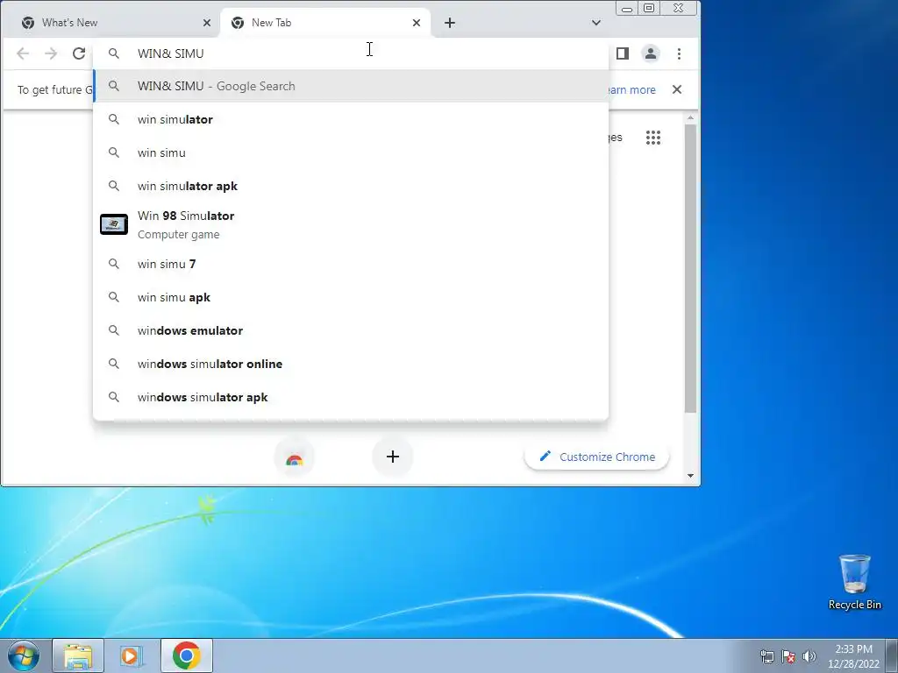Screen dimensions: 898x673
Task: Close the New Tab tab
Action: click(417, 23)
